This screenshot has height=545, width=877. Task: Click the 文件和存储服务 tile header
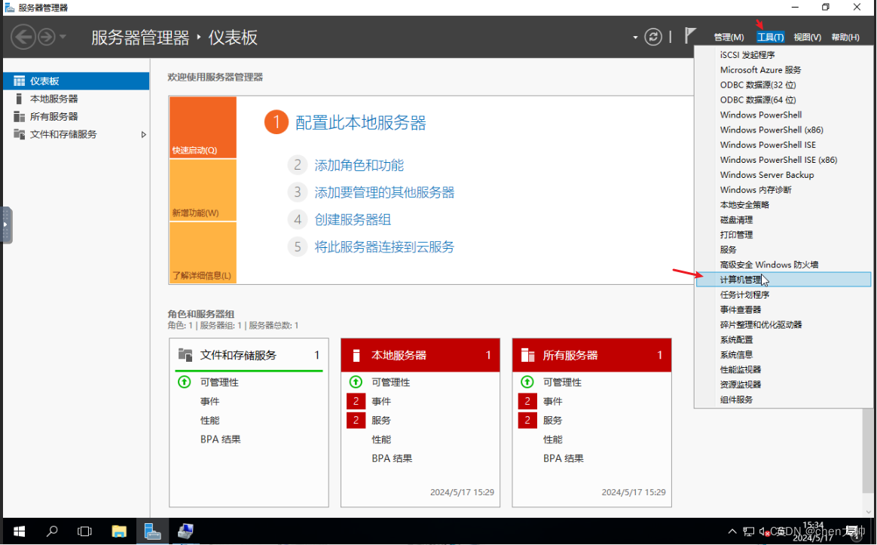click(249, 355)
